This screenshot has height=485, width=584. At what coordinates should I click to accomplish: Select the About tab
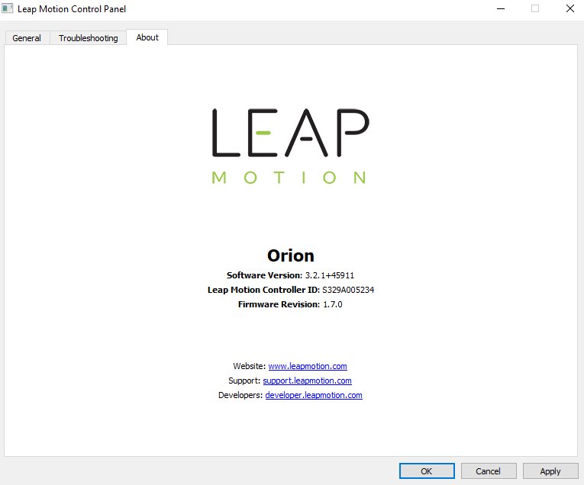147,37
